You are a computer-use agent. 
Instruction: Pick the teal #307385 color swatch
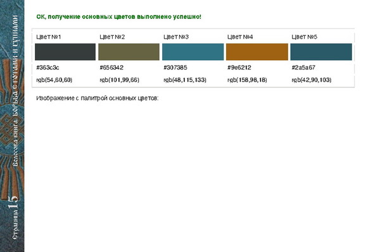coord(193,52)
